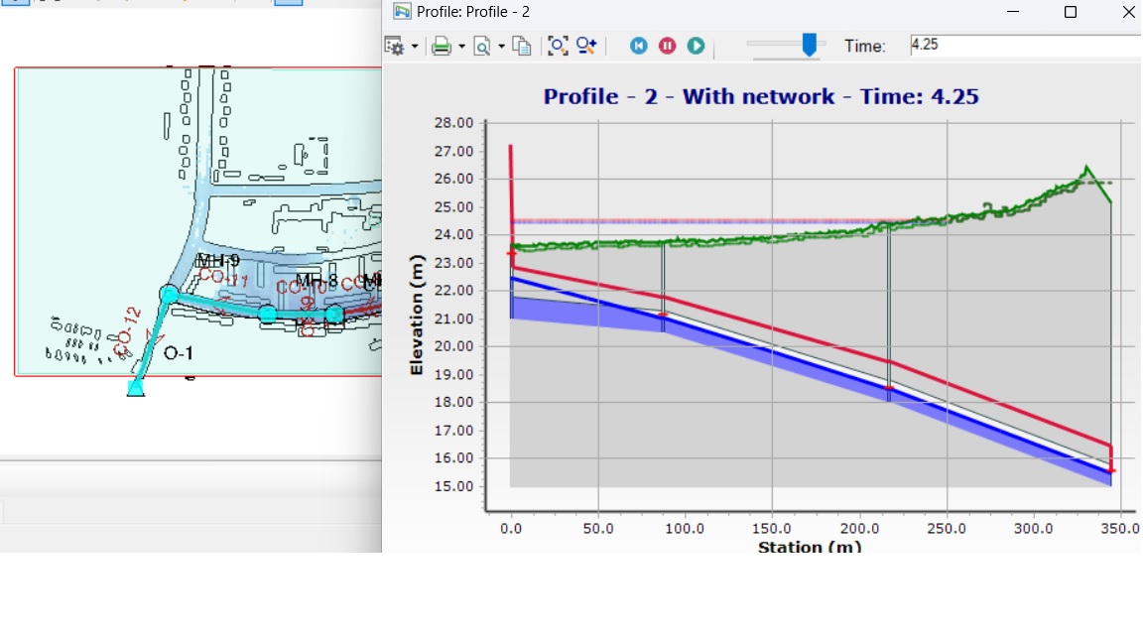
Task: Click the MH-9 manhole label
Action: pos(217,261)
